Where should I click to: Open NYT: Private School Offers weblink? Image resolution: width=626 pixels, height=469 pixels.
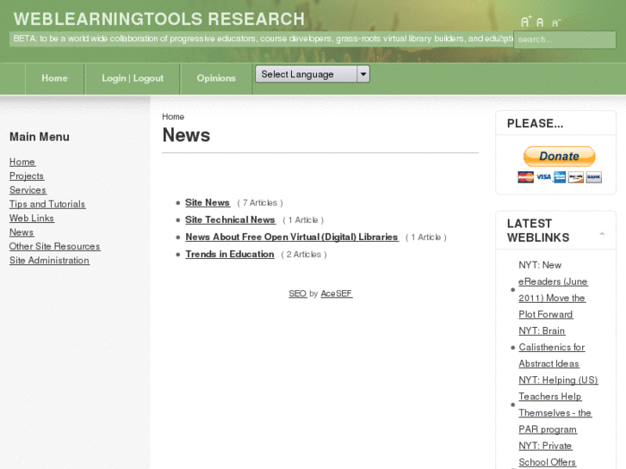pyautogui.click(x=547, y=454)
